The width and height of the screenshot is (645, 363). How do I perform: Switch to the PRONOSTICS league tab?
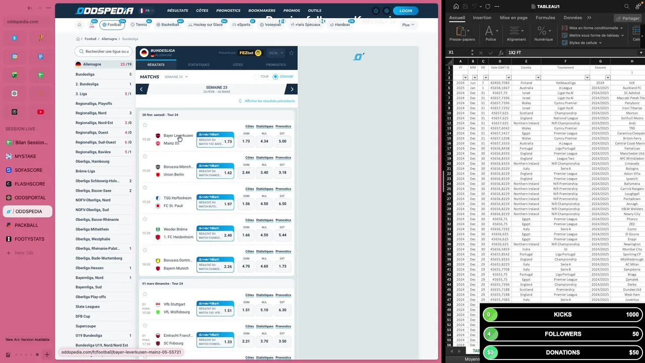click(x=276, y=65)
